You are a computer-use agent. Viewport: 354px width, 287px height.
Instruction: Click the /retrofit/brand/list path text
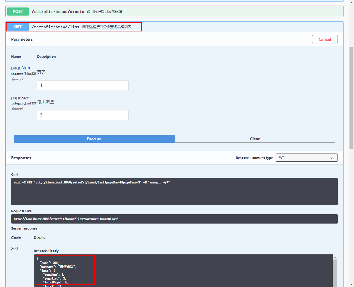55,27
